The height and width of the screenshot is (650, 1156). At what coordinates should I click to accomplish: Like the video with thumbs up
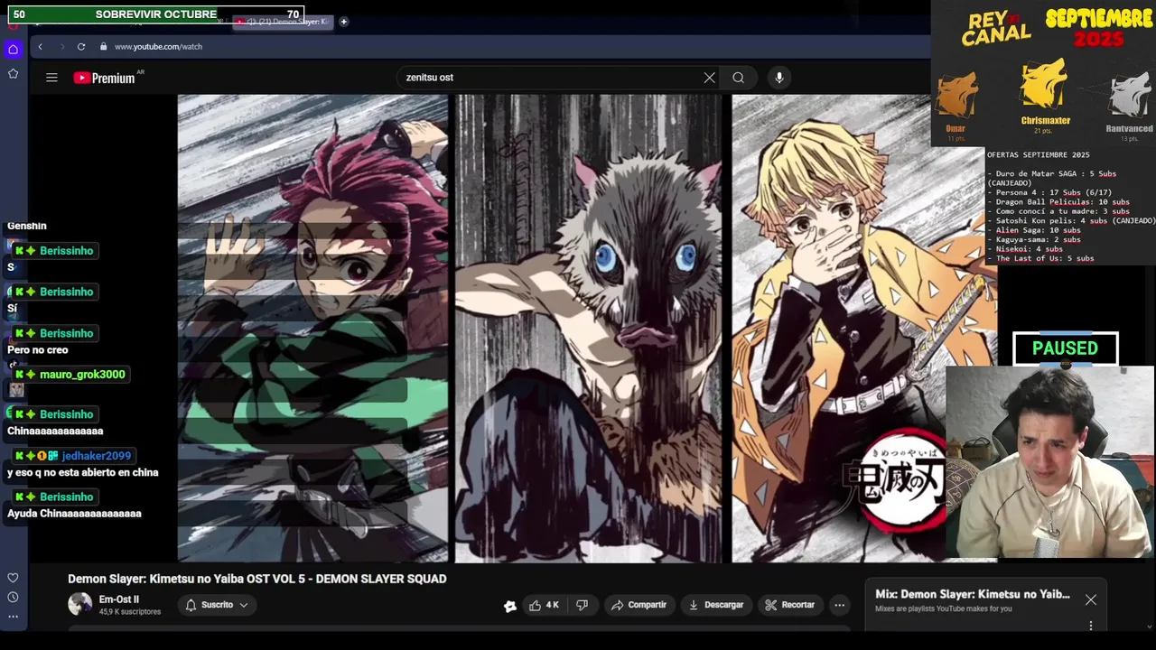(544, 605)
